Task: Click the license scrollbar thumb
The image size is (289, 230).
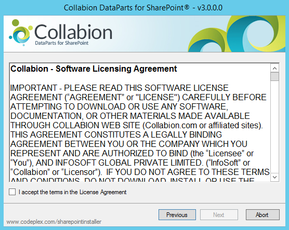Action: [x=274, y=76]
